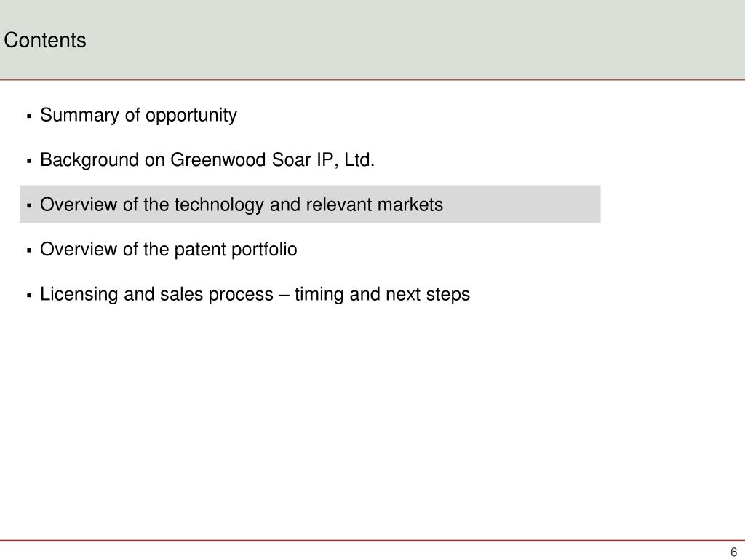Click the words relevant markets

[375, 205]
